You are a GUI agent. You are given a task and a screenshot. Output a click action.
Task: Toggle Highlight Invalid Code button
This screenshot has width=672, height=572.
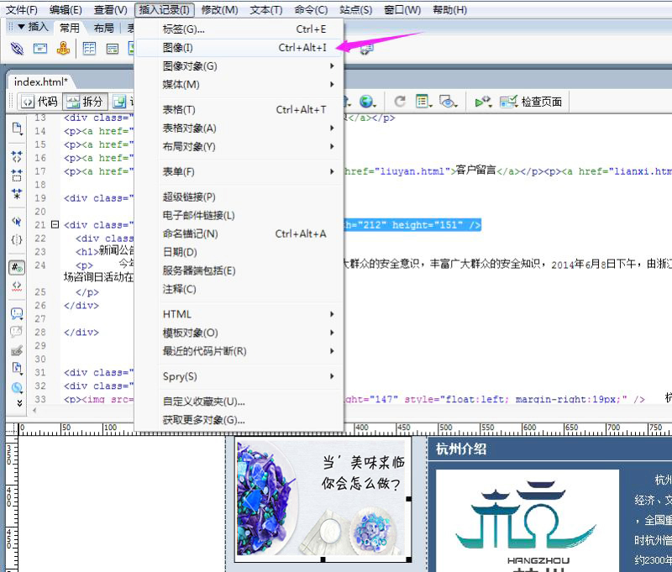pyautogui.click(x=17, y=286)
